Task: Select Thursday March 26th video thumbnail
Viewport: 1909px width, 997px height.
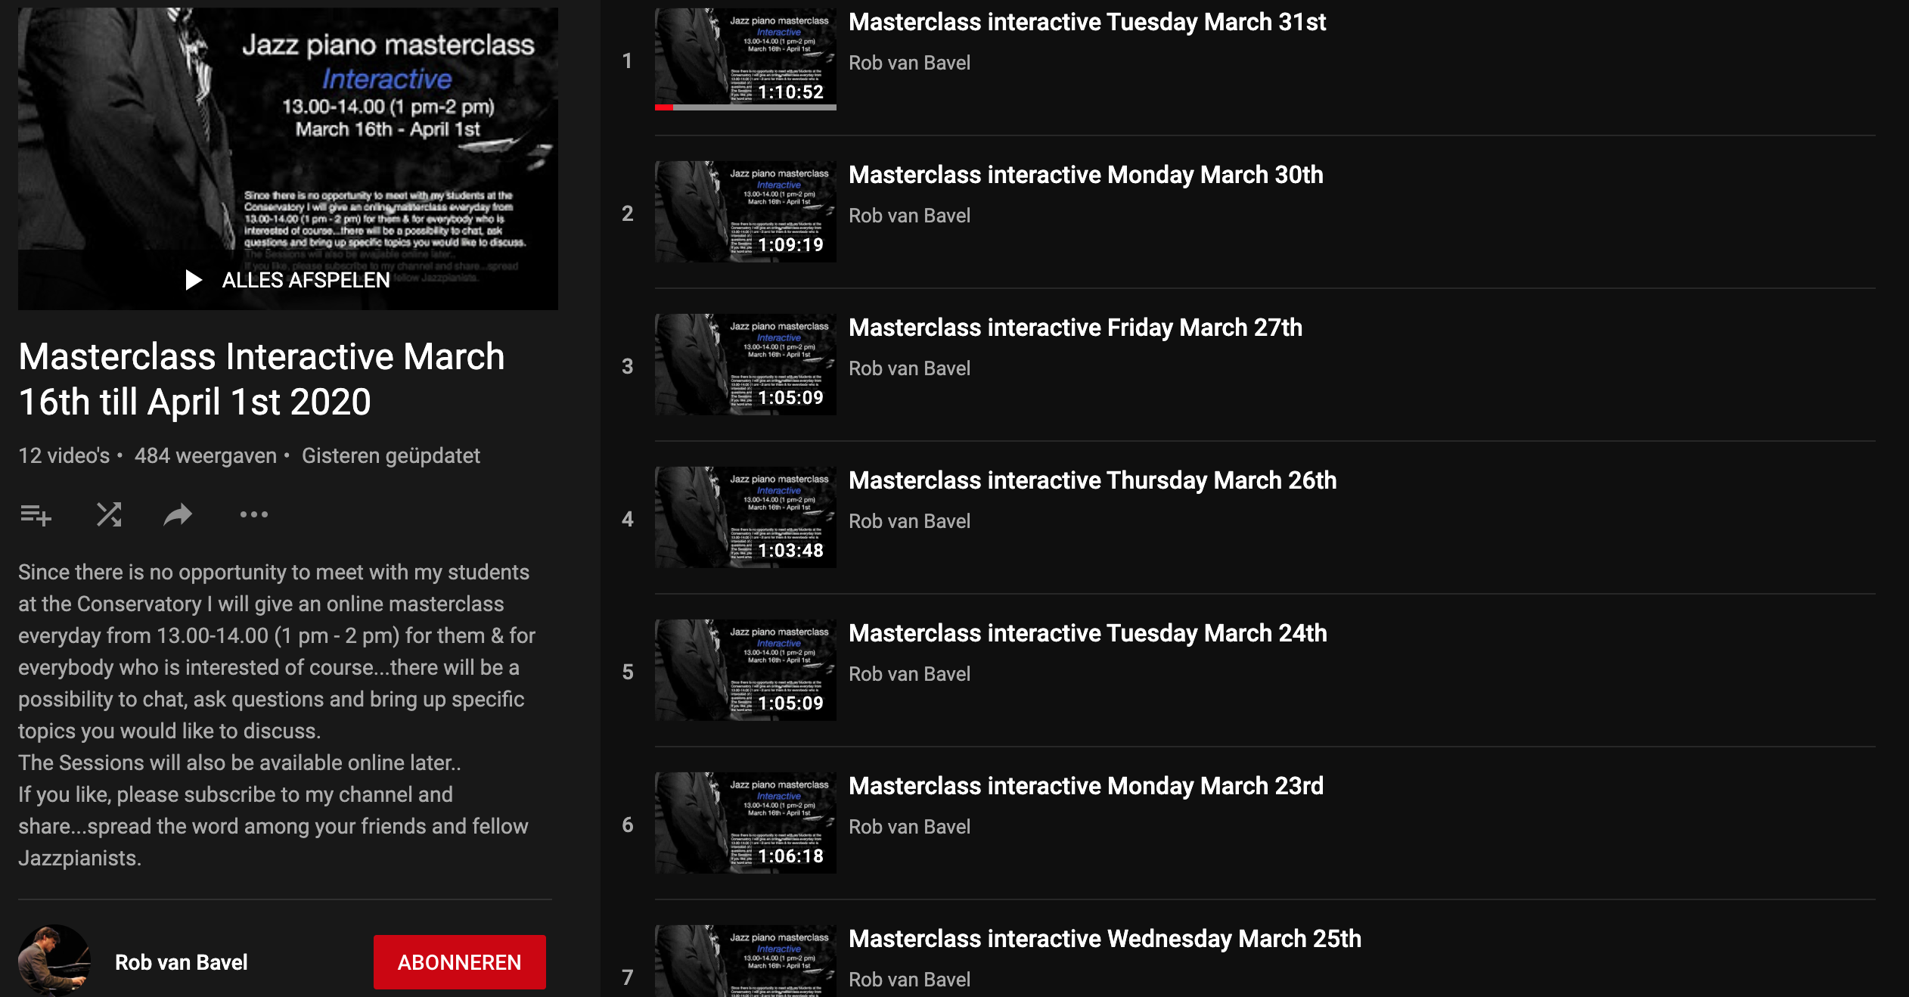Action: [745, 517]
